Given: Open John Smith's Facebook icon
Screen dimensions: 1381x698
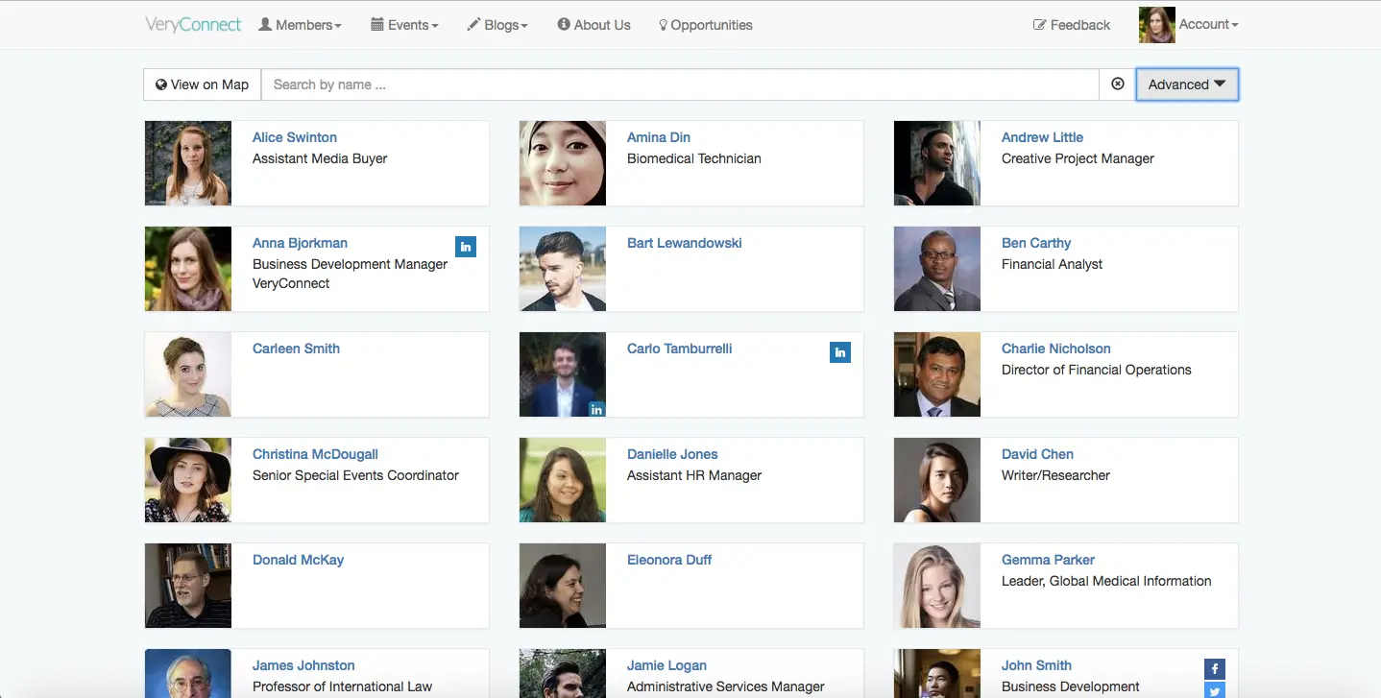Looking at the screenshot, I should pyautogui.click(x=1215, y=669).
